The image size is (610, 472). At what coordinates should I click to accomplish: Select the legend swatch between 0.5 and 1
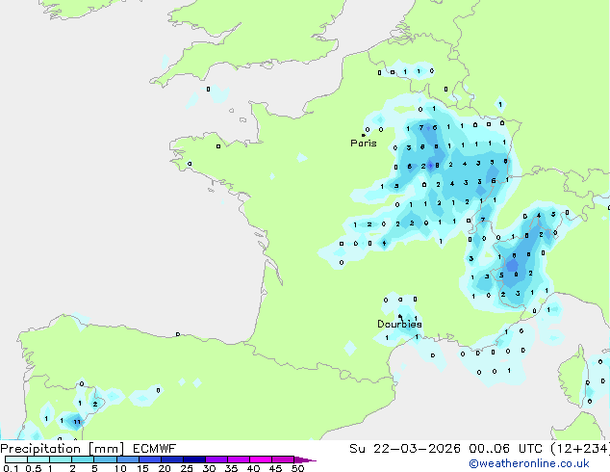(38, 459)
